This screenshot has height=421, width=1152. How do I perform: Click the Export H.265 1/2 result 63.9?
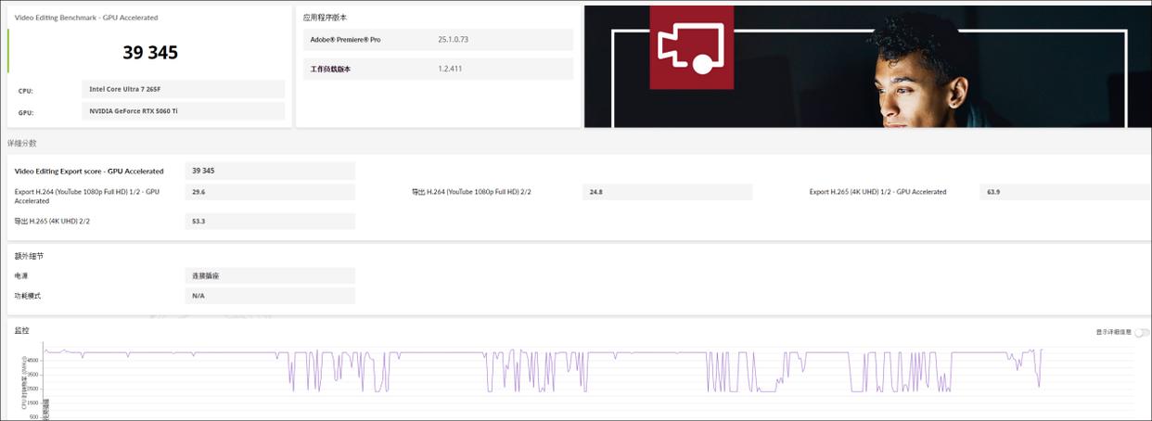tap(1064, 192)
